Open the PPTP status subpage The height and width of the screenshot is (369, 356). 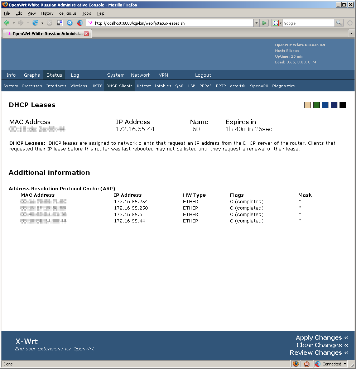coord(221,86)
